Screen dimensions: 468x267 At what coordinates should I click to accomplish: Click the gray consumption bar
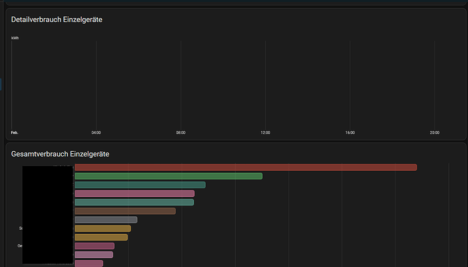[x=106, y=220]
